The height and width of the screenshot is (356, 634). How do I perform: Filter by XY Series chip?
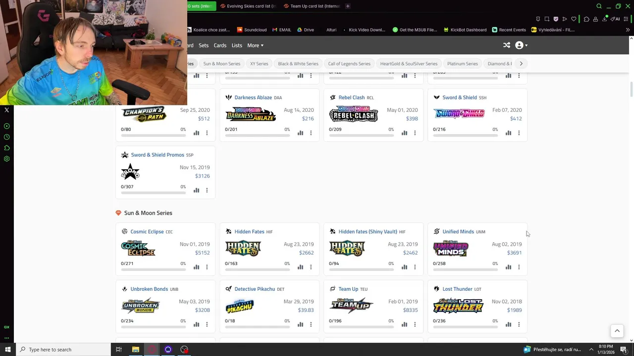259,64
